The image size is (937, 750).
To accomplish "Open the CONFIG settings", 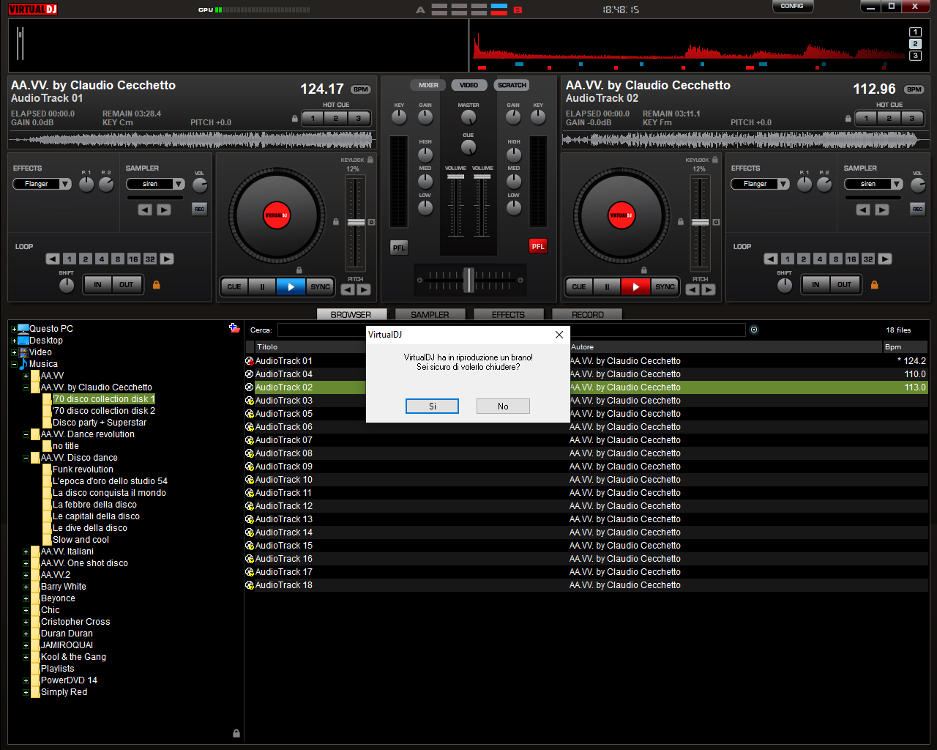I will pyautogui.click(x=792, y=6).
